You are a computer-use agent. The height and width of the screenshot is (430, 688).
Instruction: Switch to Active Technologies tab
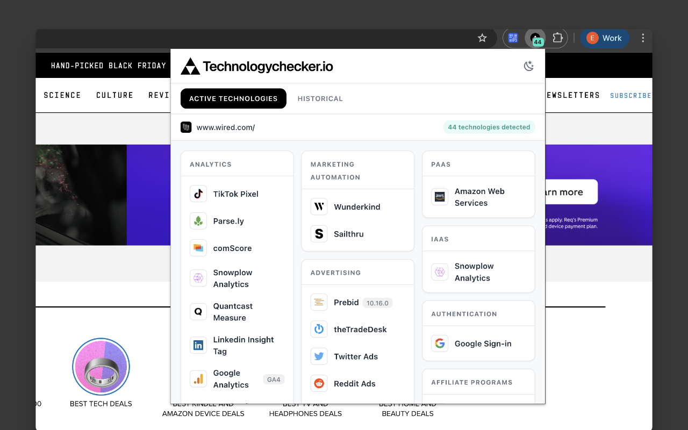point(233,98)
